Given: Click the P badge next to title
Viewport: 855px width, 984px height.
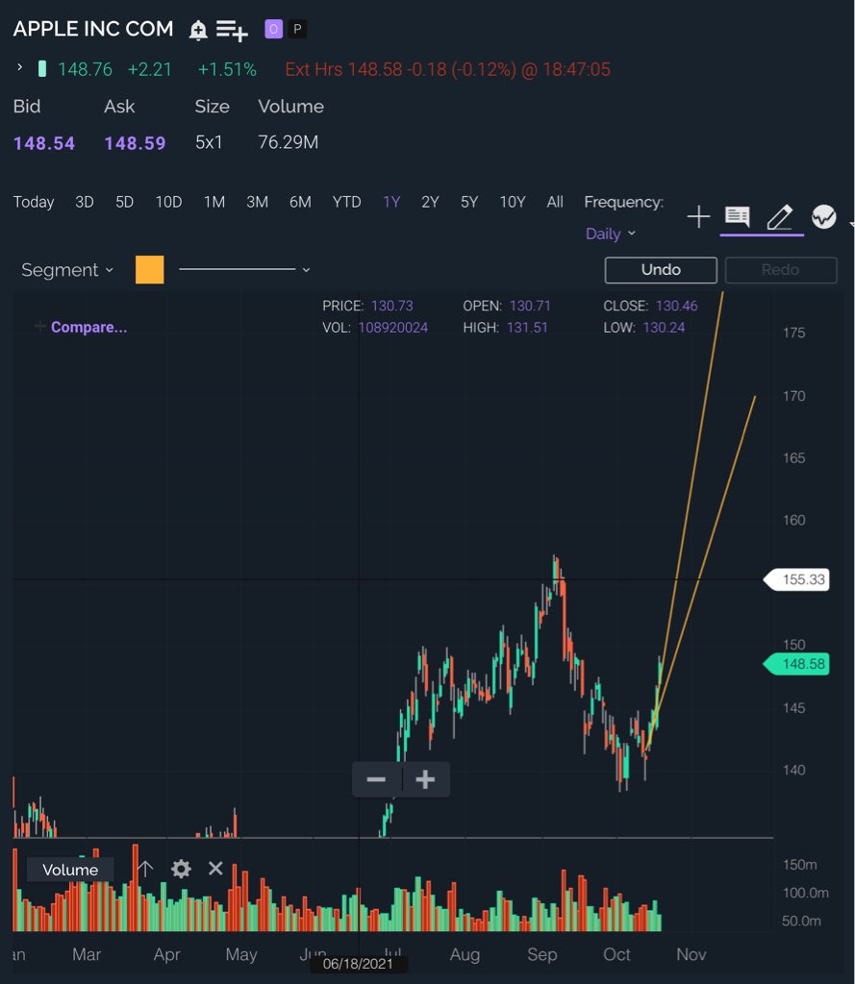Looking at the screenshot, I should pyautogui.click(x=298, y=29).
